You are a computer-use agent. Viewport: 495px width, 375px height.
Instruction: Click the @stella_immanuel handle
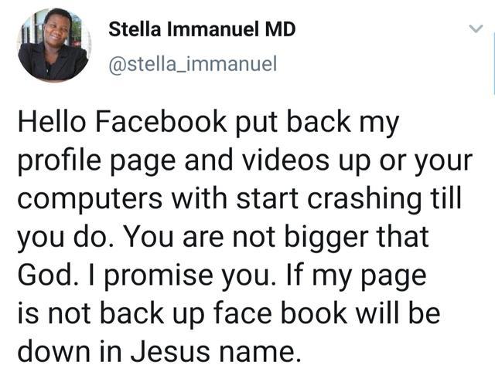coord(192,65)
